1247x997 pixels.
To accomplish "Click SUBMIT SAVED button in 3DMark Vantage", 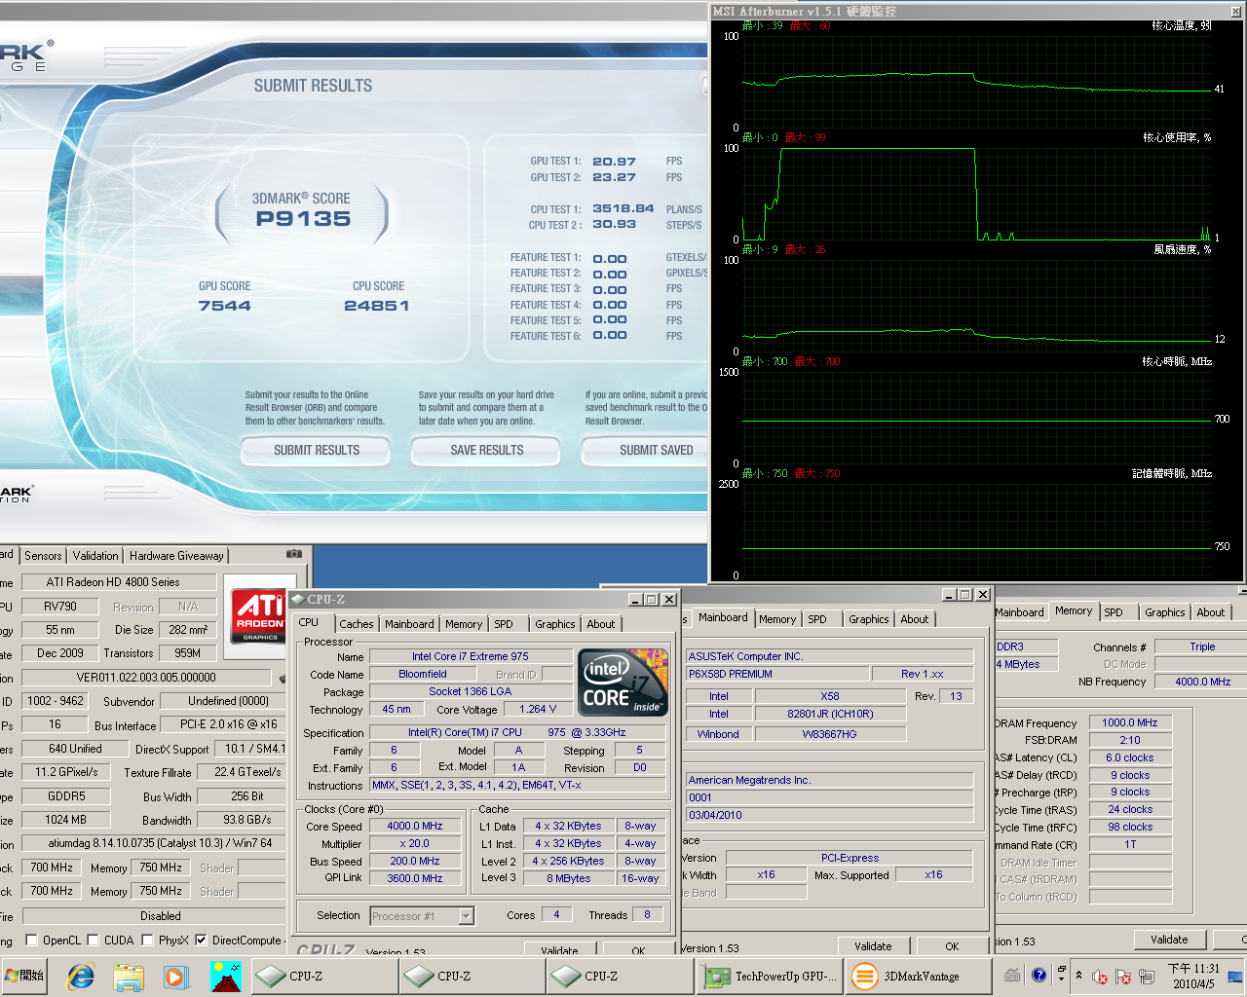I will tap(645, 450).
